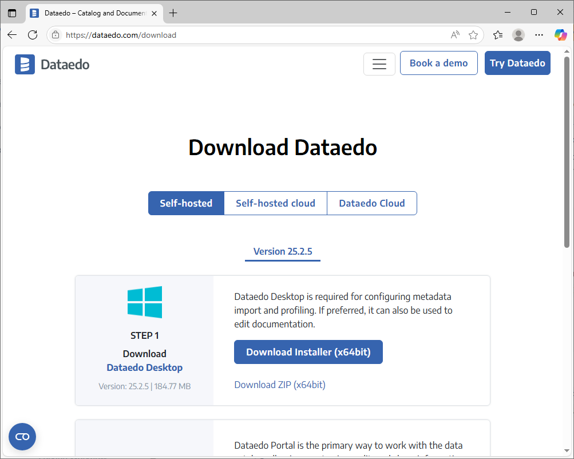574x459 pixels.
Task: Click the Dataedo logo icon
Action: [x=25, y=65]
